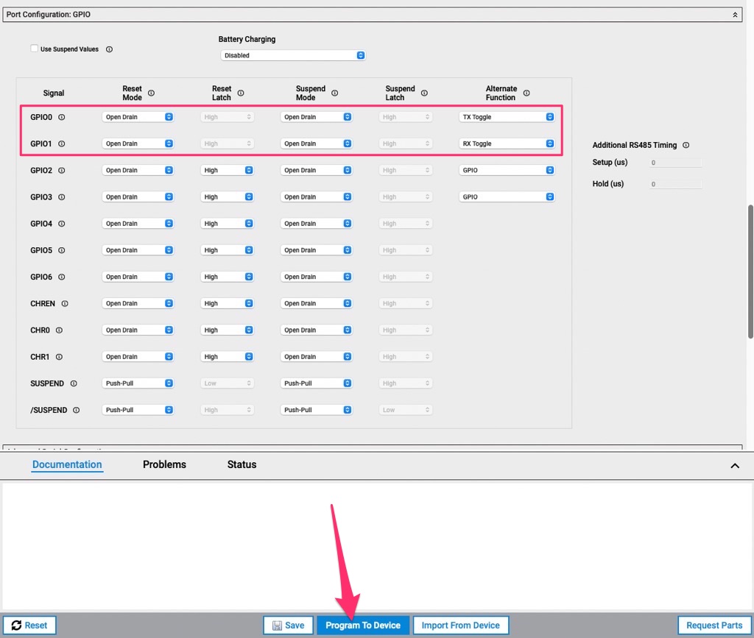This screenshot has width=754, height=638.
Task: Click info icon next to /SUSPEND signal
Action: tap(76, 410)
